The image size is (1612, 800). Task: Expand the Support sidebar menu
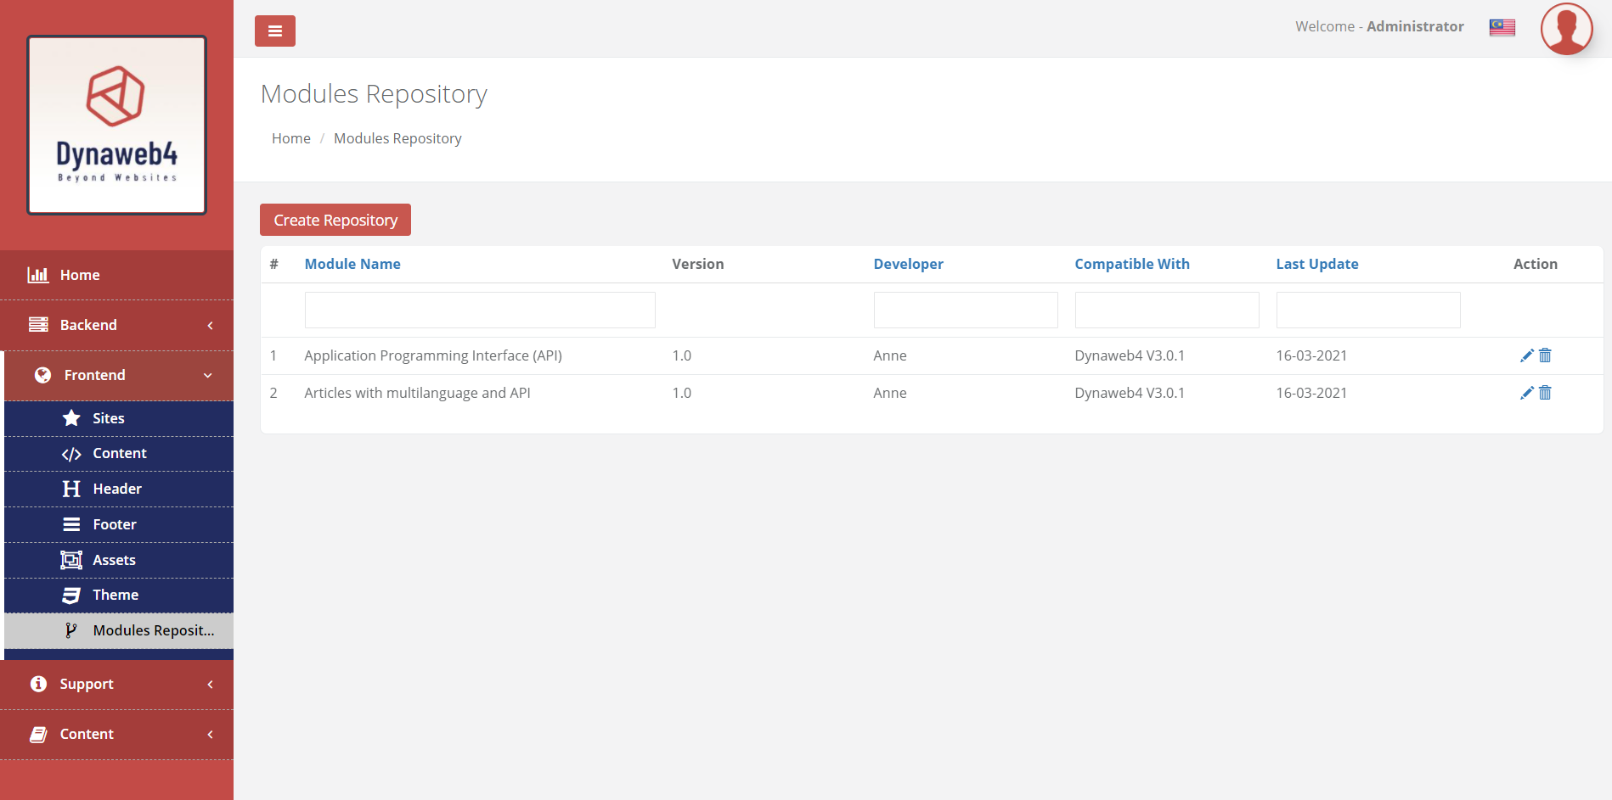[117, 684]
